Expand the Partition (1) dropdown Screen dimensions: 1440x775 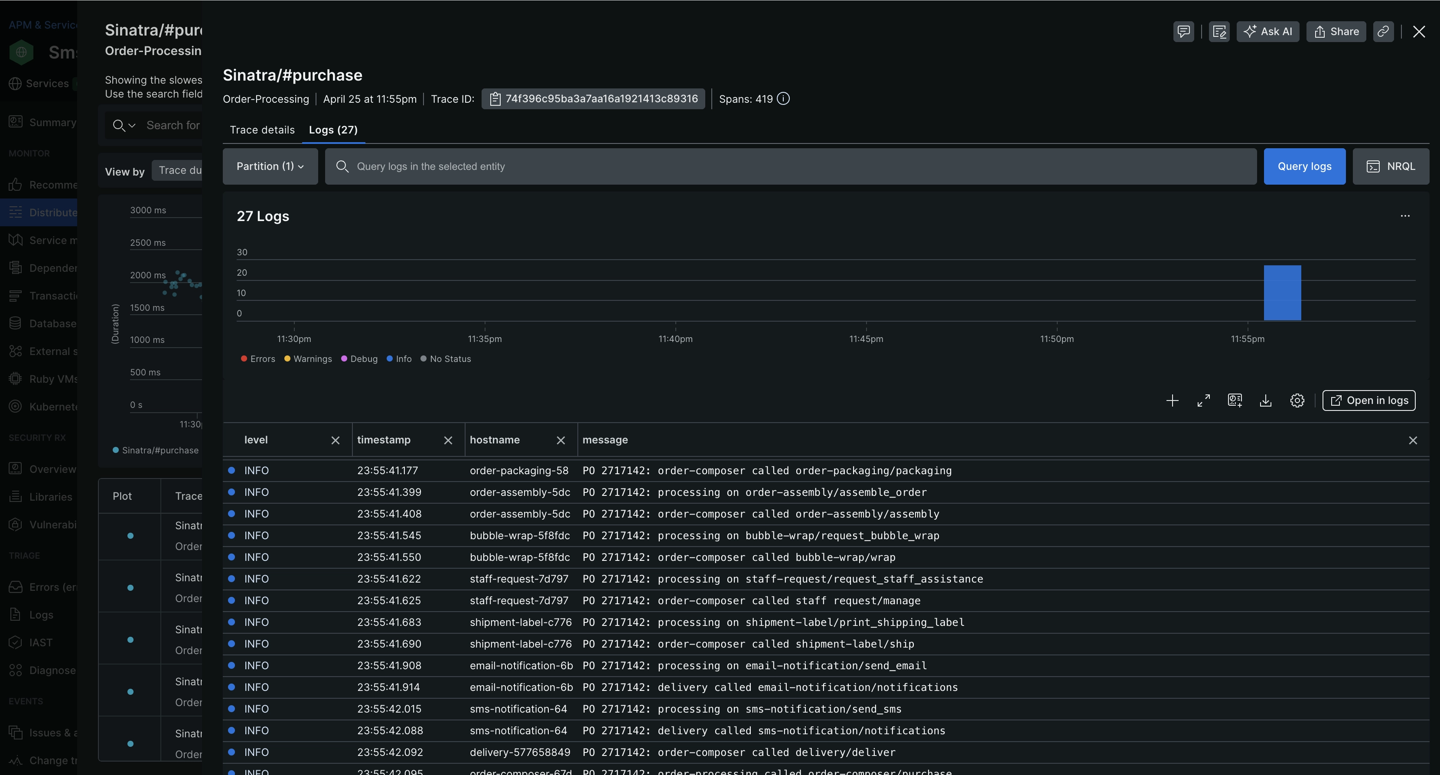(x=270, y=166)
